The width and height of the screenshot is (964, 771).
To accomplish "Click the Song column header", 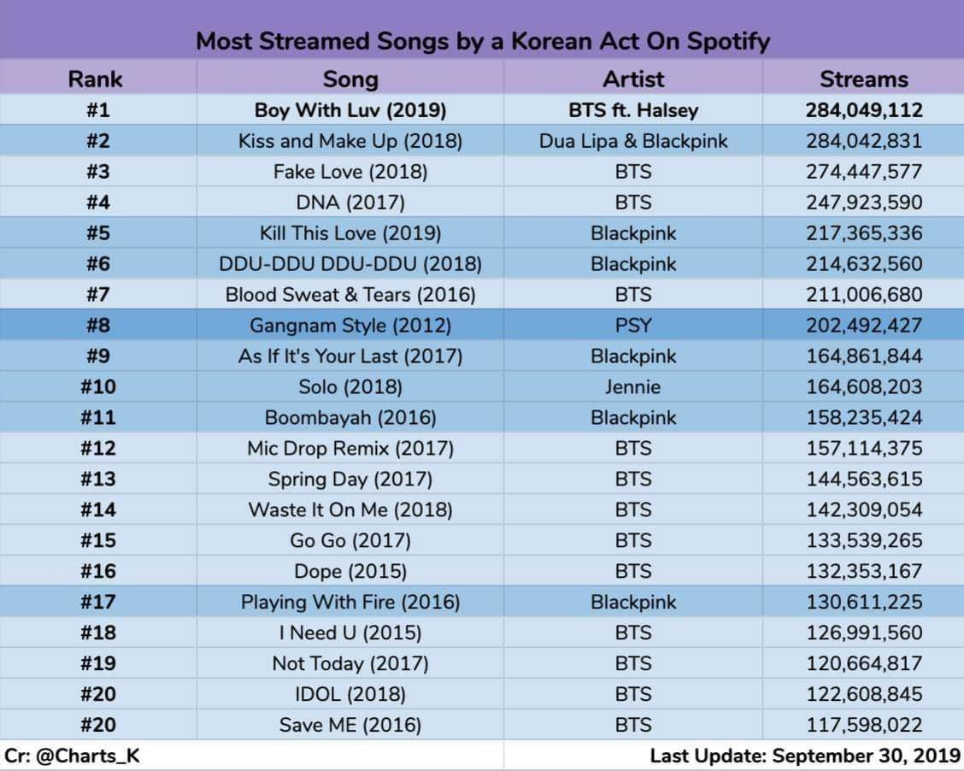I will (x=350, y=79).
